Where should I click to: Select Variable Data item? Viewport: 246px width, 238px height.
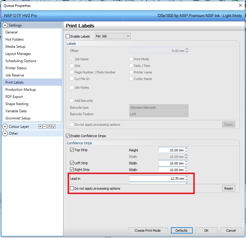pyautogui.click(x=32, y=111)
